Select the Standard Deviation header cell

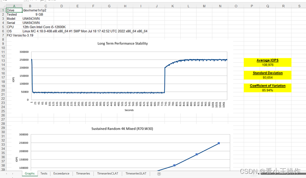tap(267, 73)
